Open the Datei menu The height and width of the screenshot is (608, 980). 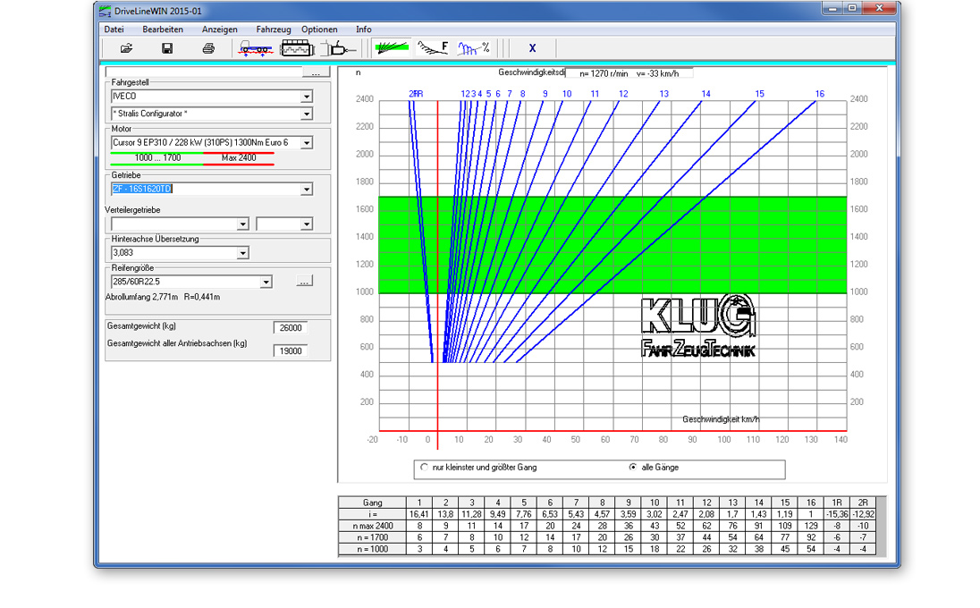[114, 30]
